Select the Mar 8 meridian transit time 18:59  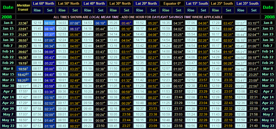(24, 69)
